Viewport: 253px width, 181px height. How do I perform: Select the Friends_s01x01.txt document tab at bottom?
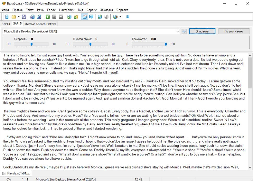click(16, 173)
